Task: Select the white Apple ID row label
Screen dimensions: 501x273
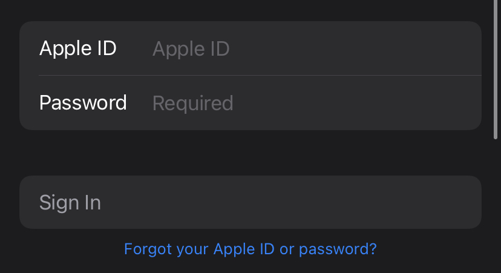Action: [x=78, y=48]
